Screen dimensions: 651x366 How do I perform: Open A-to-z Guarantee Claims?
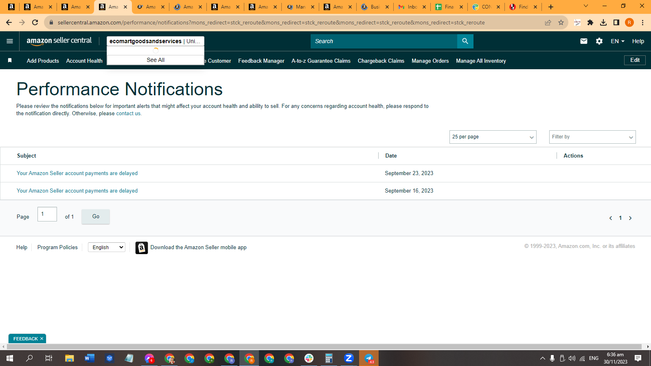321,61
